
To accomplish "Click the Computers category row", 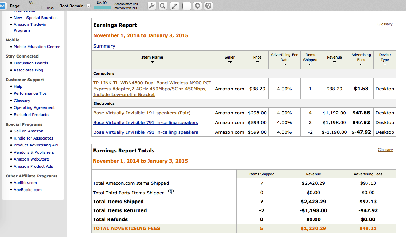I will pos(244,73).
